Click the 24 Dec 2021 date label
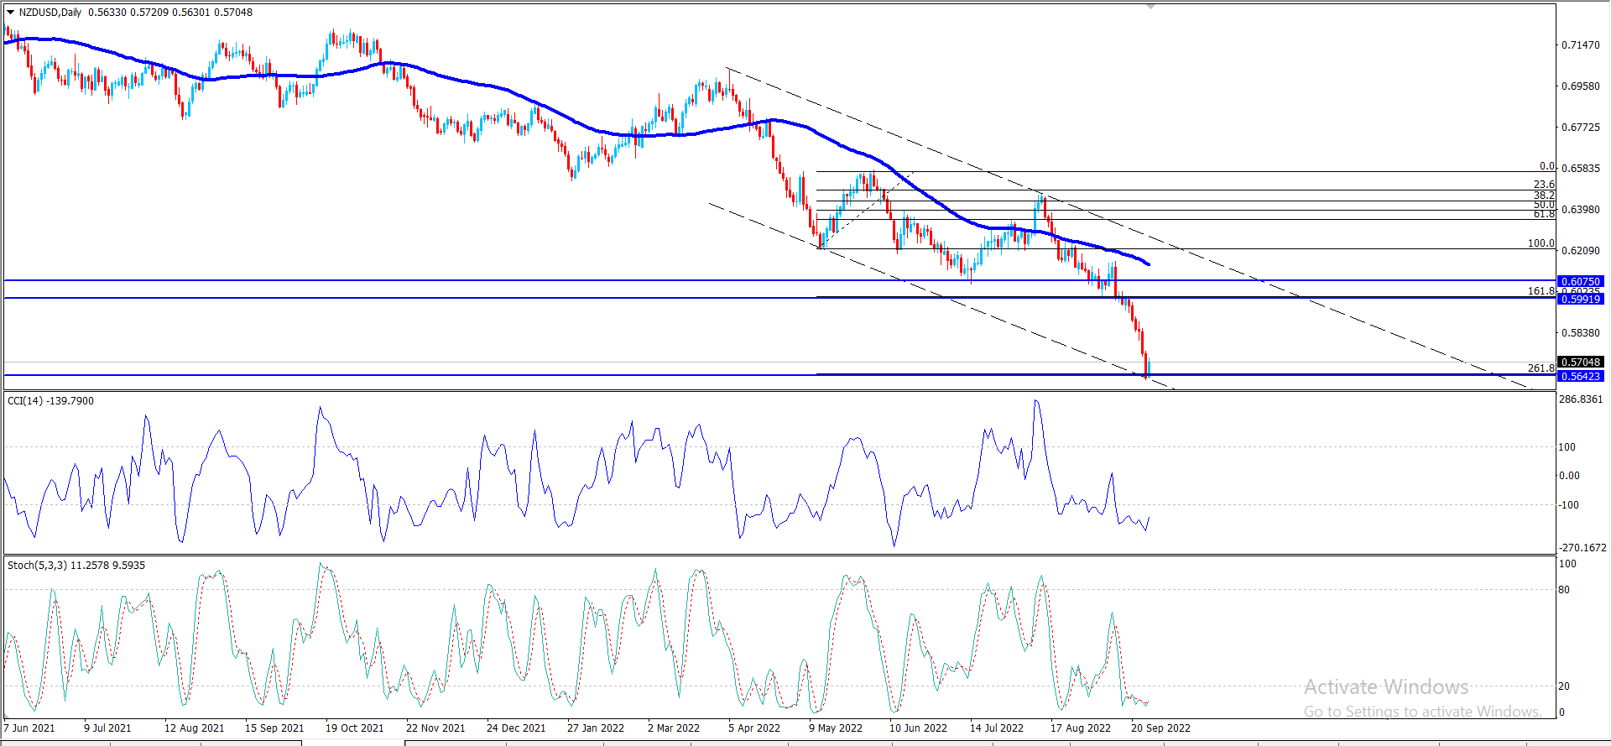 click(516, 728)
